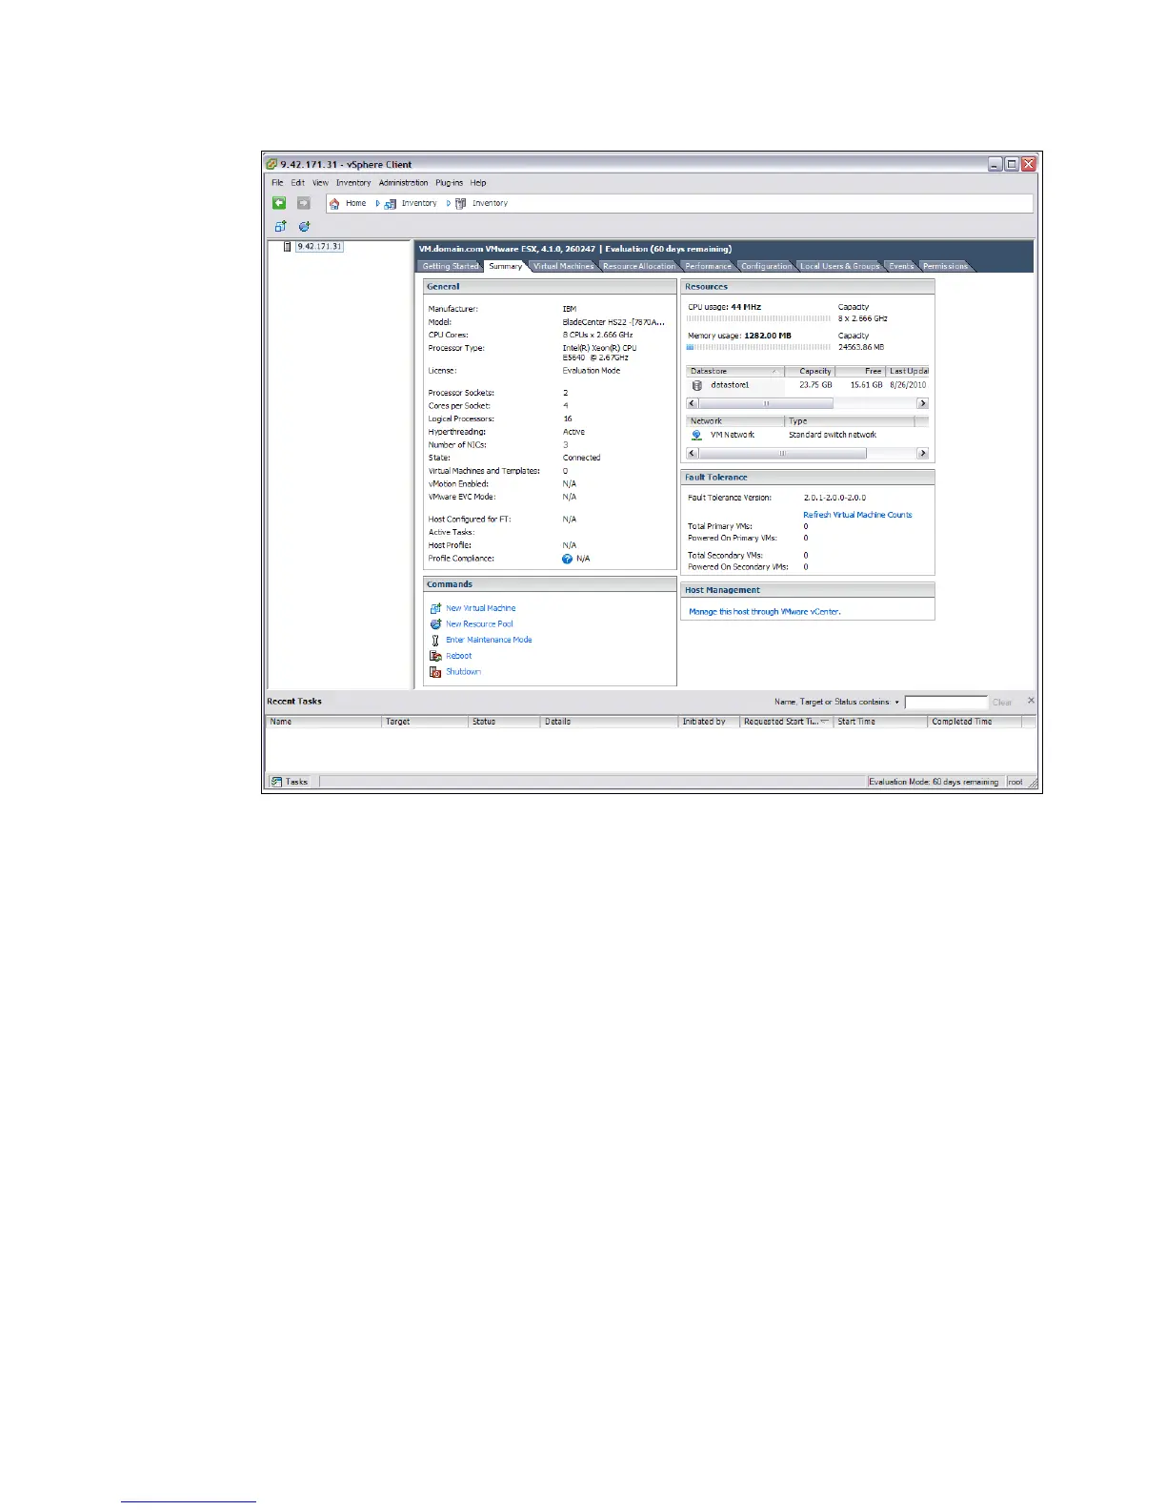Click the Datastore column header to sort
The width and height of the screenshot is (1166, 1510).
coord(734,371)
